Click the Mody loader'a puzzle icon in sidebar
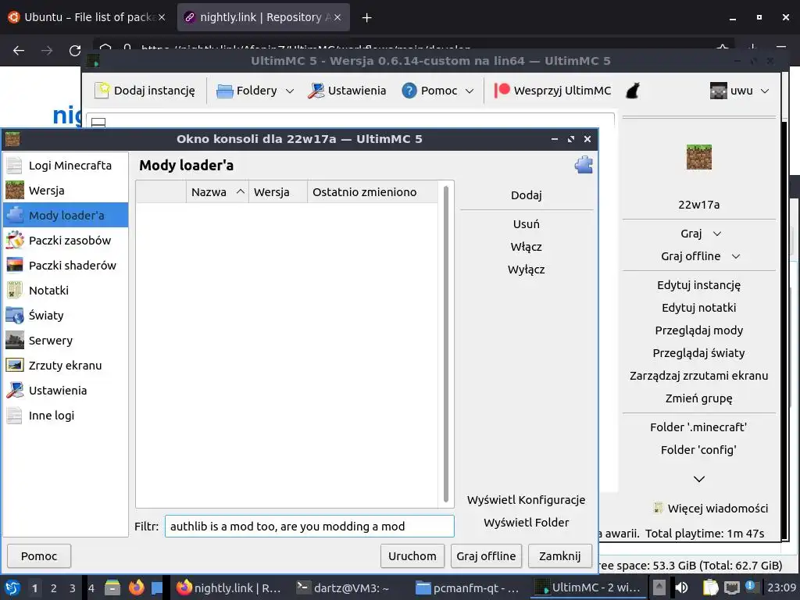Viewport: 800px width, 600px height. [x=14, y=216]
